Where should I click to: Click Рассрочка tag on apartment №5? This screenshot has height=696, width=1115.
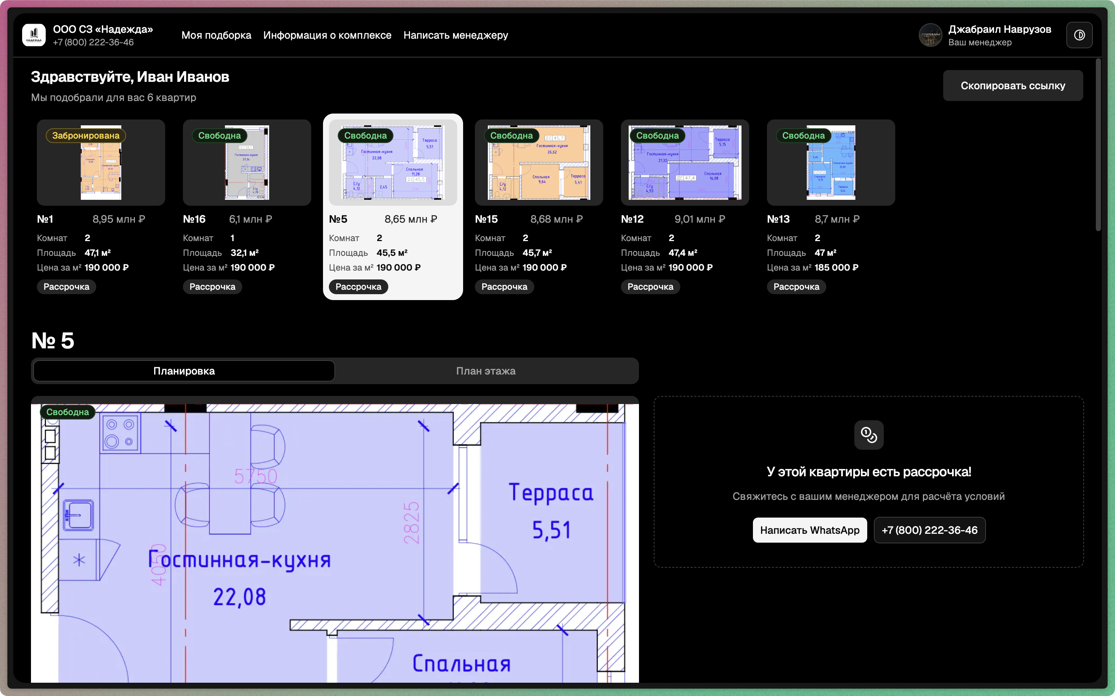(x=358, y=287)
